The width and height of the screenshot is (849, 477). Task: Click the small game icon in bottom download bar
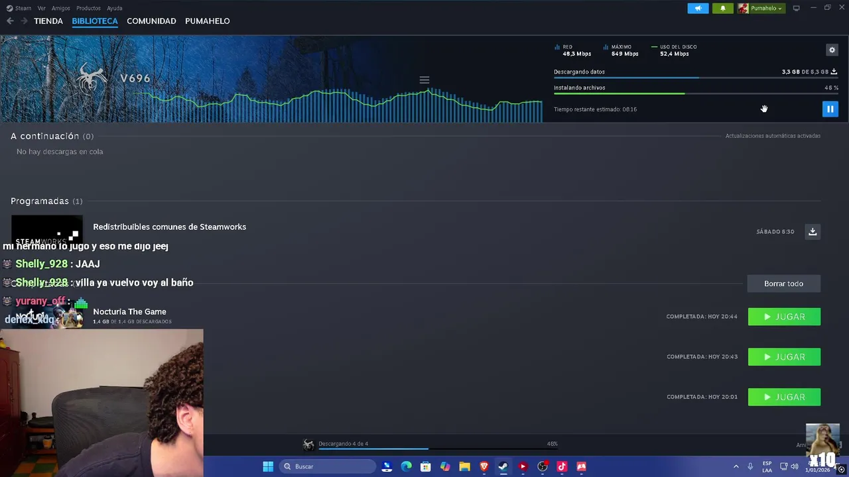tap(308, 445)
